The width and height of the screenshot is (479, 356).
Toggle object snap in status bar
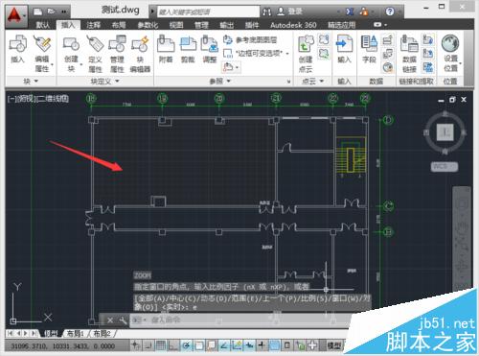198,345
